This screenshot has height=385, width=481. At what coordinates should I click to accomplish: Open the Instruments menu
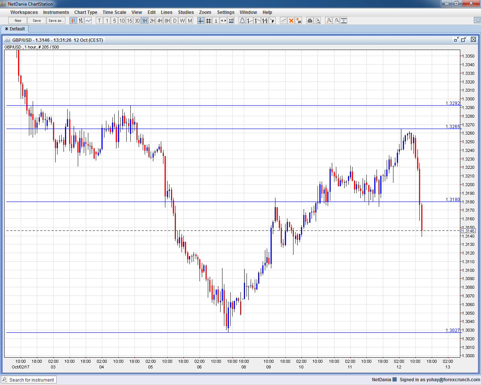click(56, 12)
